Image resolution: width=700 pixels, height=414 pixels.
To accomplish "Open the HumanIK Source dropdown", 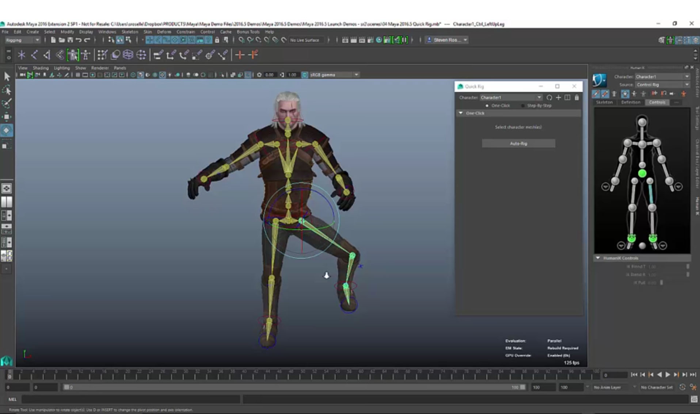I will point(662,85).
